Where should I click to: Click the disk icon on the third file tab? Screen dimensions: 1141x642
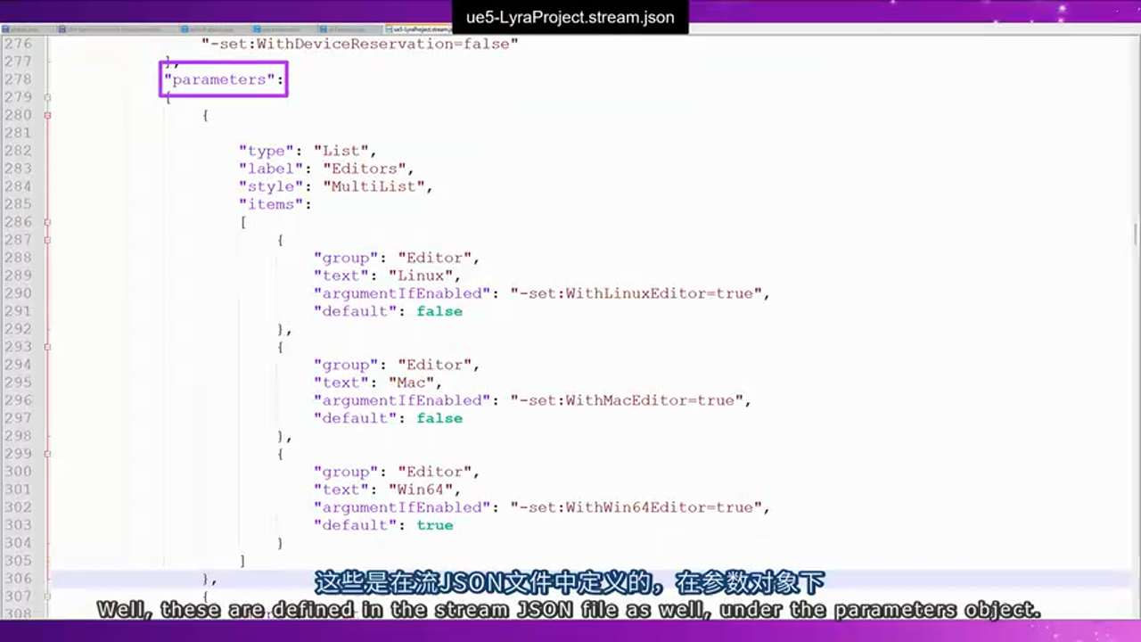click(185, 29)
